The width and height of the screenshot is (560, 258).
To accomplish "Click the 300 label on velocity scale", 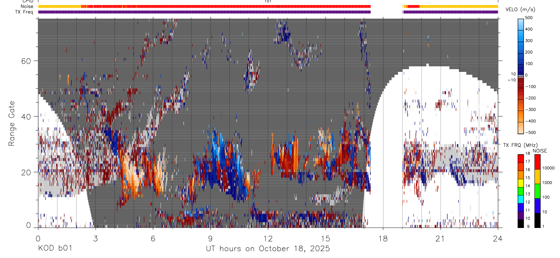I will pos(529,40).
